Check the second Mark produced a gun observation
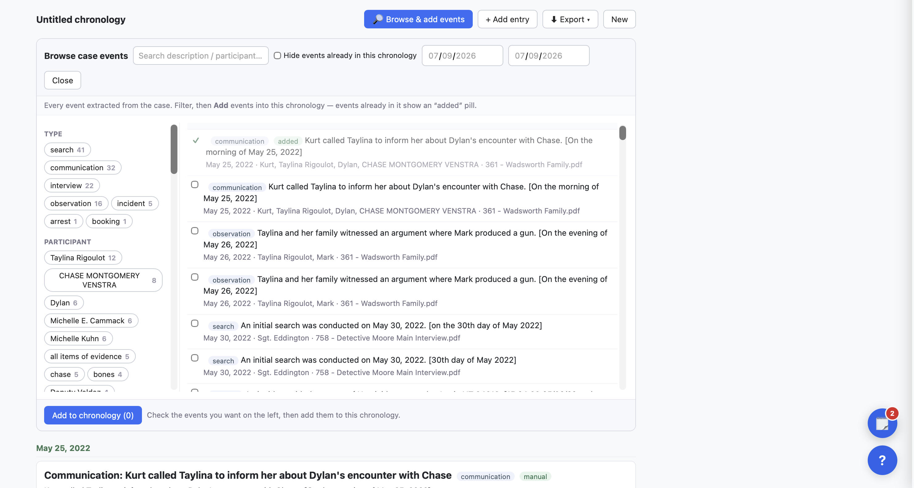 coord(195,277)
